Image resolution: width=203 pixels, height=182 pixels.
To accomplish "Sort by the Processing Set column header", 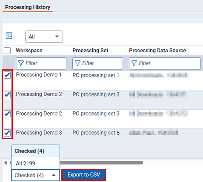I will [x=90, y=51].
